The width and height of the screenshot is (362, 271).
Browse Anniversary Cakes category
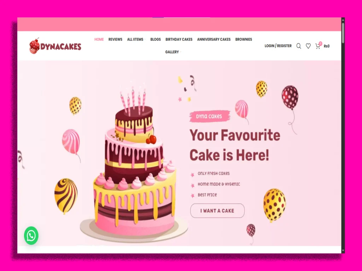(x=214, y=40)
